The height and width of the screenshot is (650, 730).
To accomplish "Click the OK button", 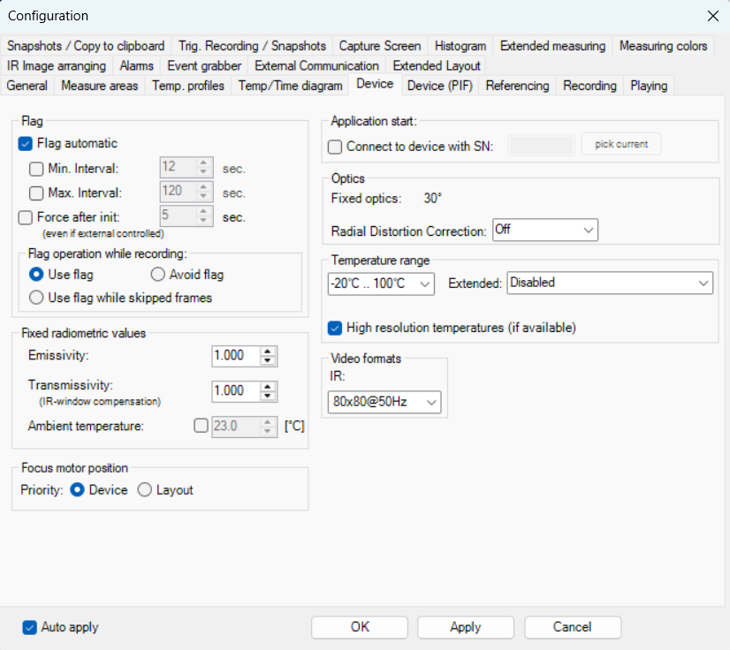I will (x=360, y=627).
